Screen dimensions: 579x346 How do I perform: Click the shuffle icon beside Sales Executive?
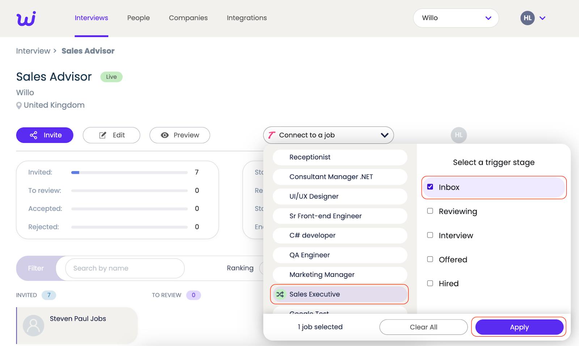click(280, 294)
